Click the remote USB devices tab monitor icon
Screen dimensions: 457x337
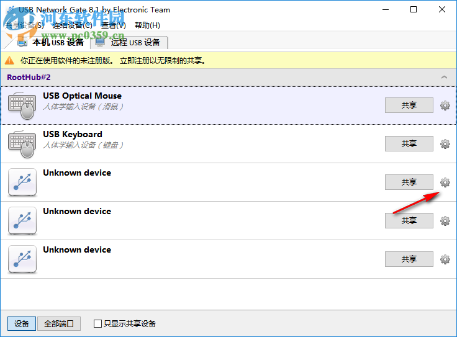pyautogui.click(x=100, y=43)
